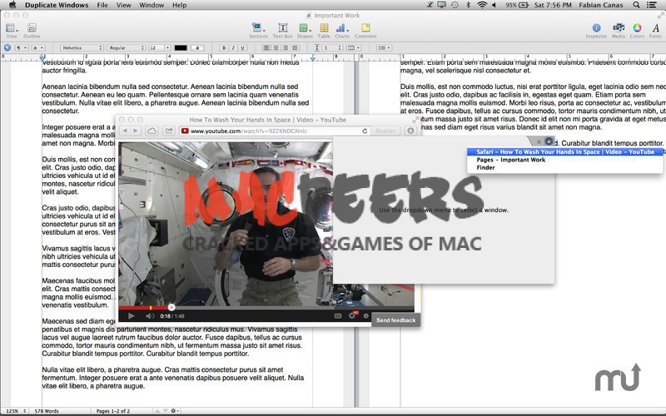Click Safari back button
Screen dimensions: 666x416
[124, 131]
